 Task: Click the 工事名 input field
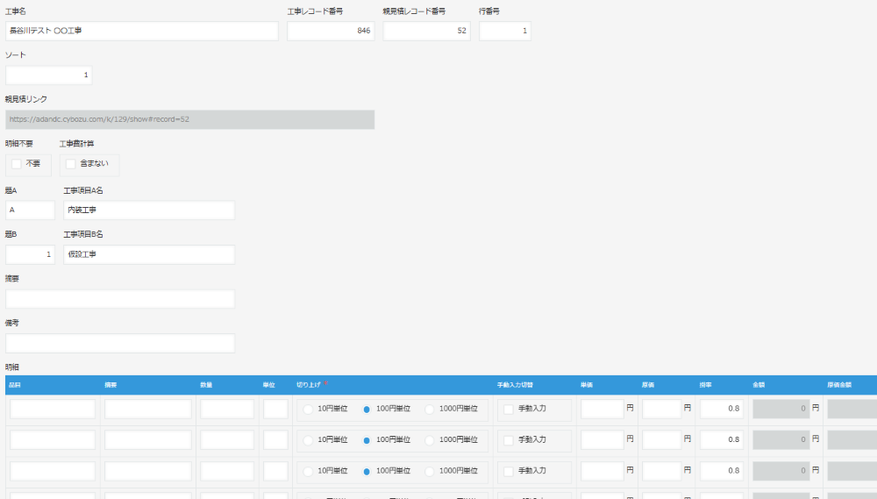(141, 31)
